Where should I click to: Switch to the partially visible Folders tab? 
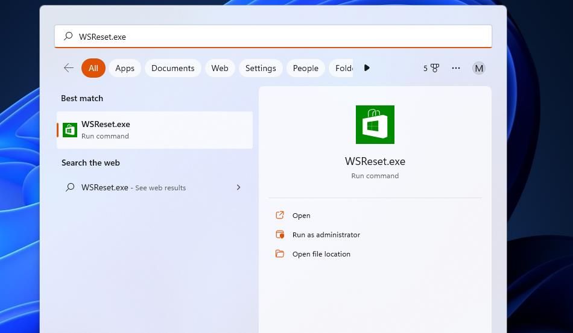[x=341, y=68]
